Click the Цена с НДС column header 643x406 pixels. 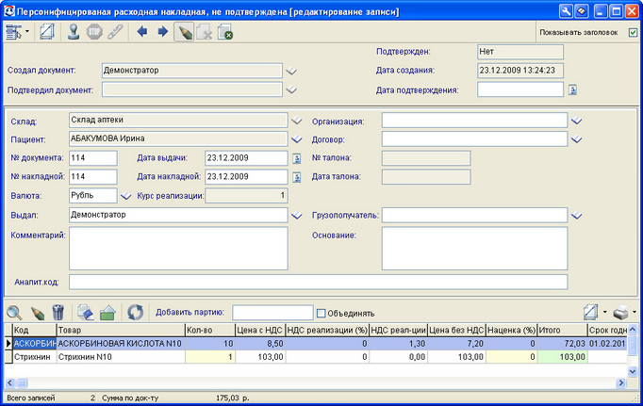click(260, 331)
